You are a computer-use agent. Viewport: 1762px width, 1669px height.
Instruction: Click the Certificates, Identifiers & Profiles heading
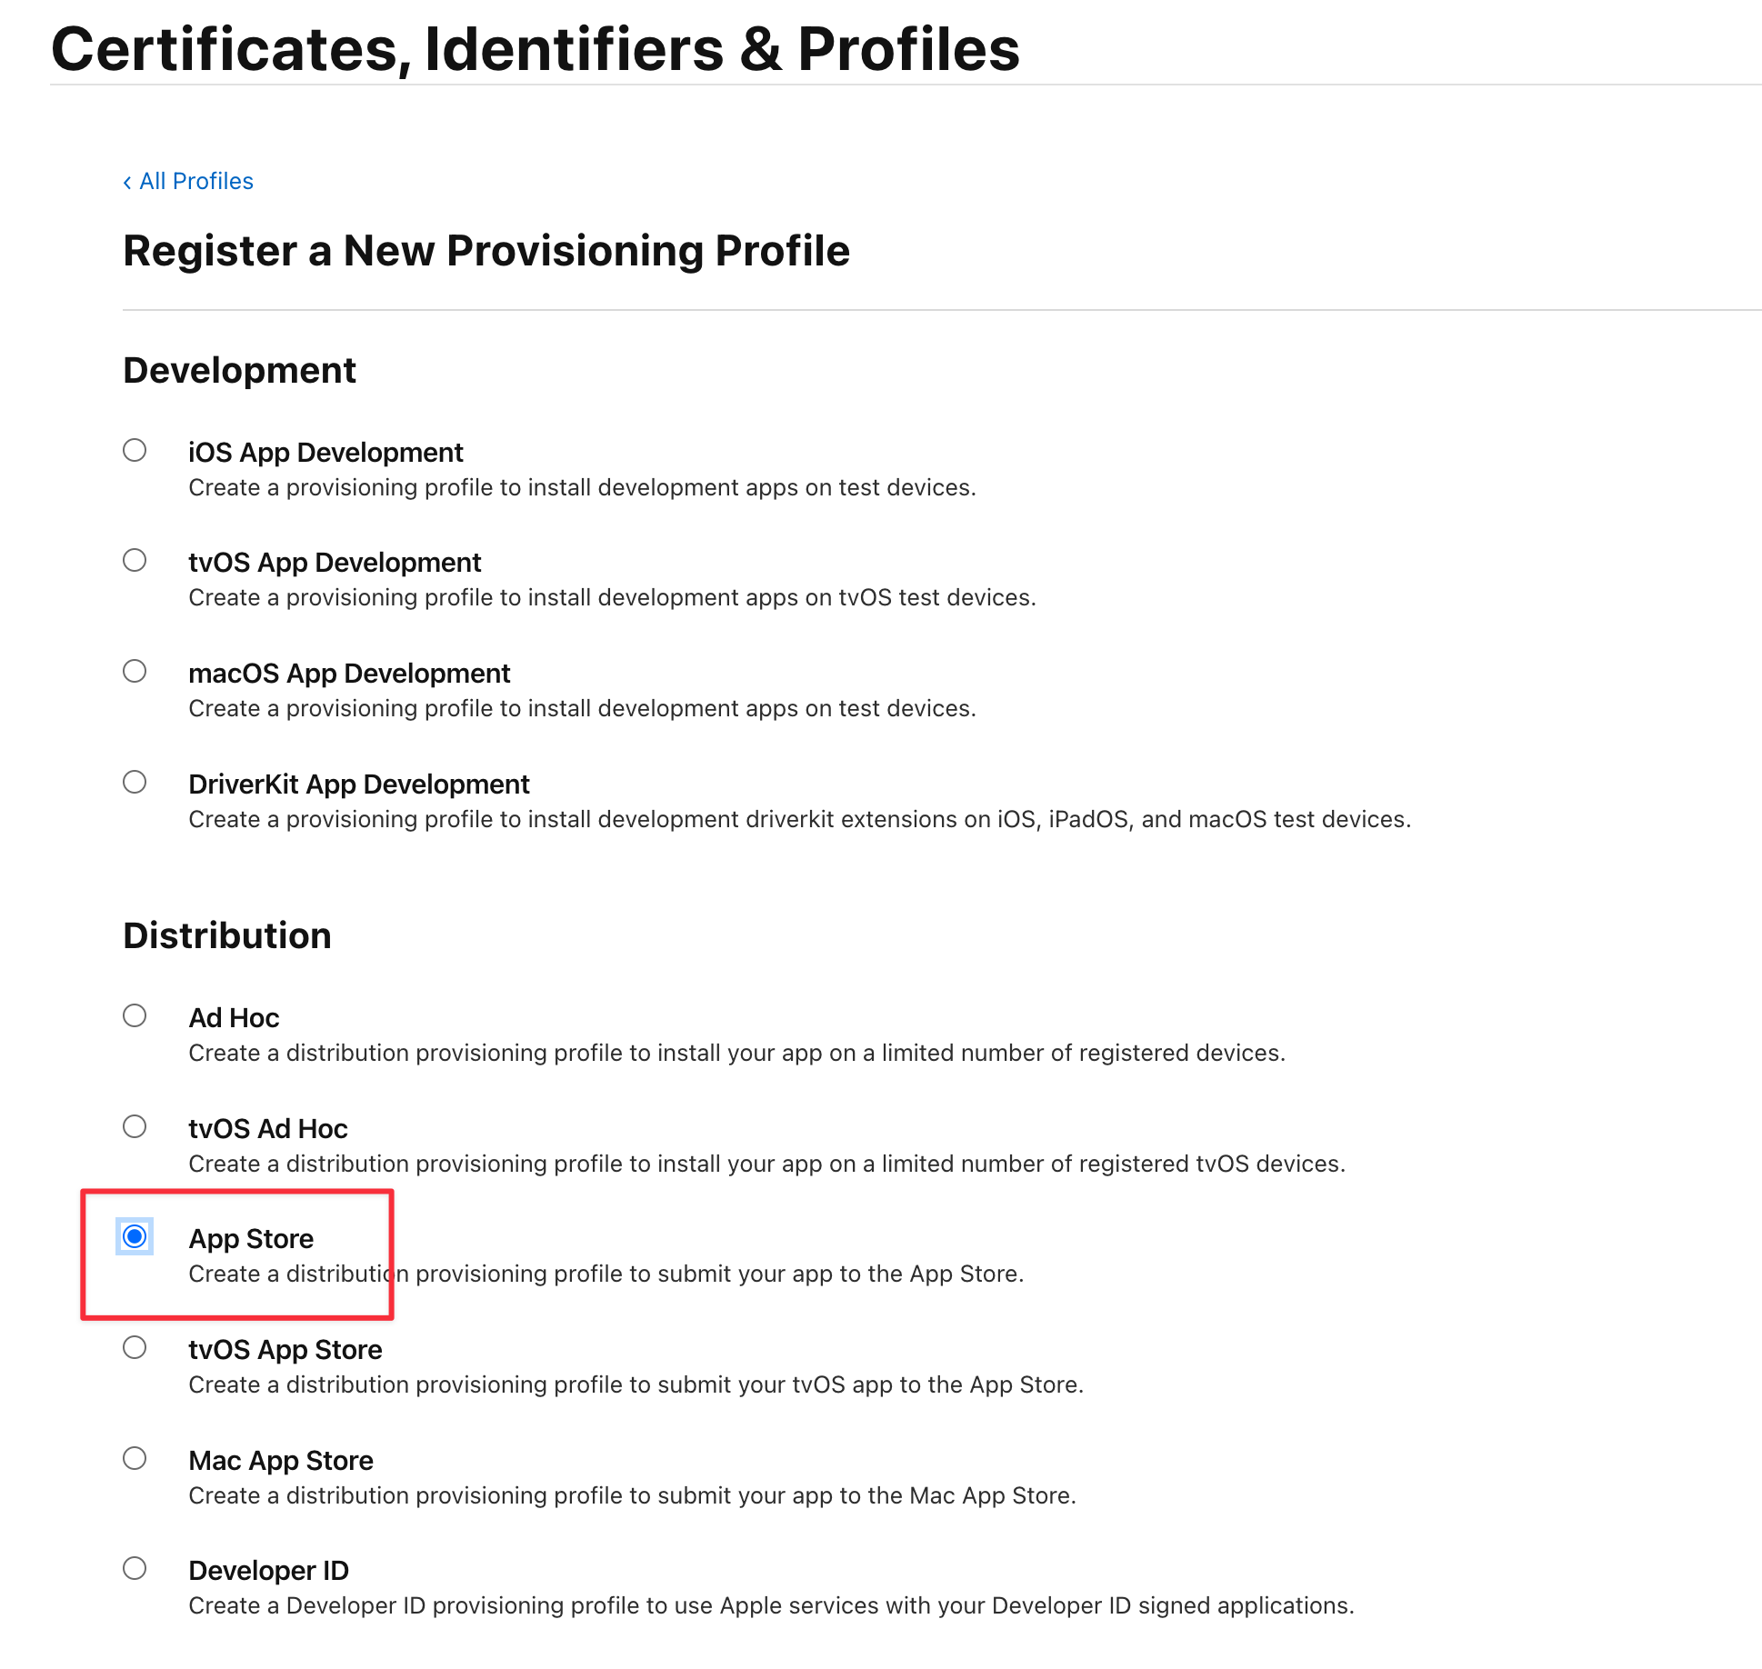(x=536, y=49)
